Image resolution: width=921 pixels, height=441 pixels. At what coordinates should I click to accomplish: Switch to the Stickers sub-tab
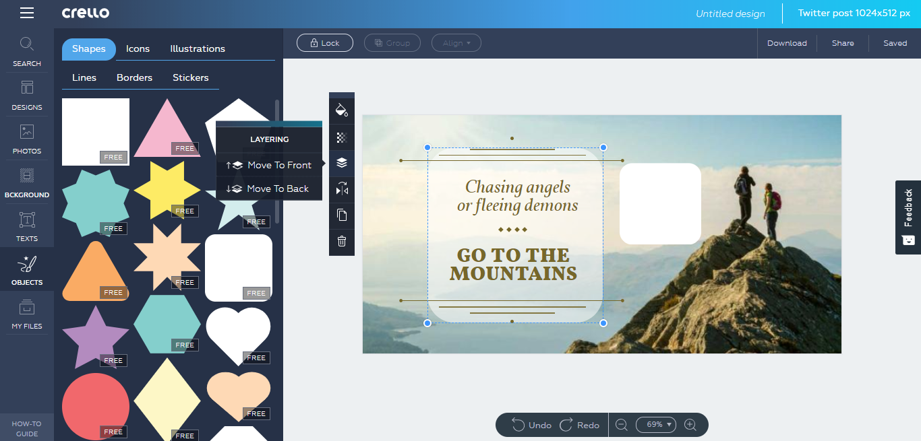tap(191, 77)
